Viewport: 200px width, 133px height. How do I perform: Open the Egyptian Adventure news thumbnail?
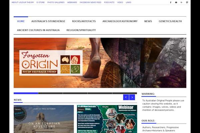coord(44,119)
